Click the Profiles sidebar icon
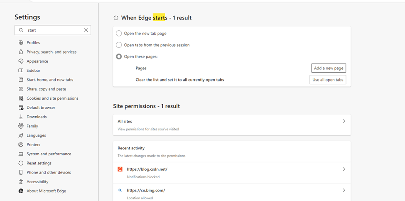The width and height of the screenshot is (405, 201). (x=21, y=43)
